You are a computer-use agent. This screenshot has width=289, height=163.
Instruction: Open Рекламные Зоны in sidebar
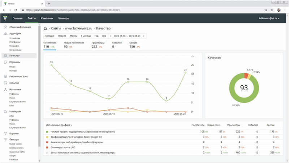click(18, 77)
